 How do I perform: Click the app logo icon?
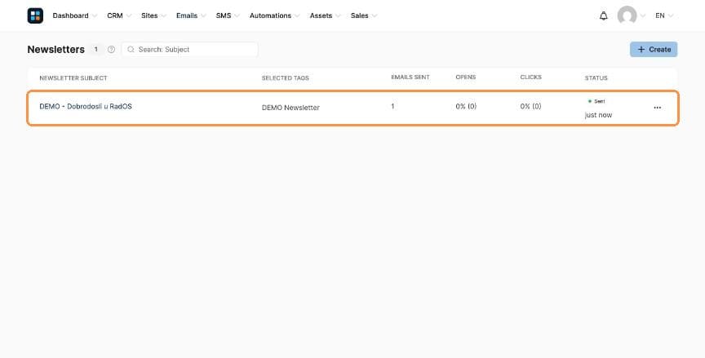coord(35,15)
